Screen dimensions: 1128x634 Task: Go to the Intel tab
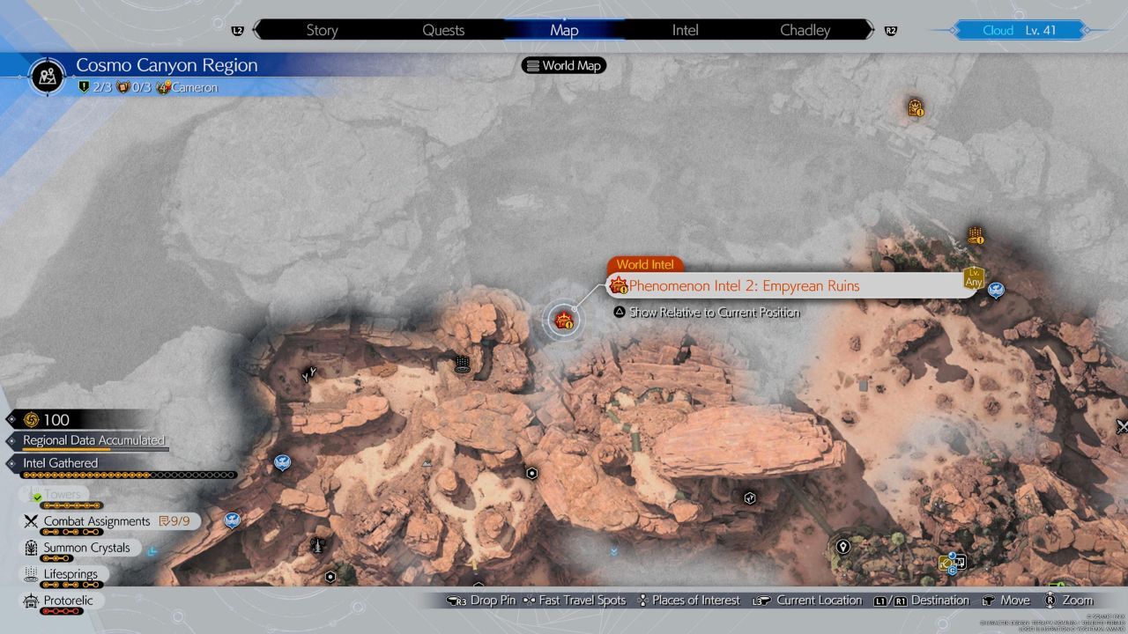[685, 30]
